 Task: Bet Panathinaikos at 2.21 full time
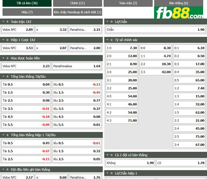(85, 30)
